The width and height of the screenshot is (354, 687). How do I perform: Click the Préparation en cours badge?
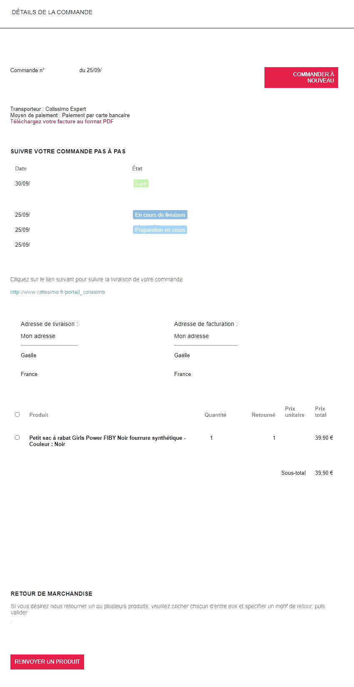pyautogui.click(x=160, y=230)
